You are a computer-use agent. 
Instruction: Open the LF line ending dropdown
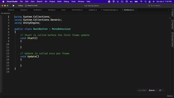[161, 90]
